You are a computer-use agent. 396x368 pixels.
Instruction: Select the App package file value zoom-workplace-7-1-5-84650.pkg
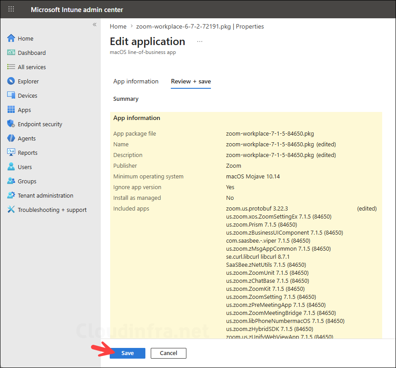[270, 134]
